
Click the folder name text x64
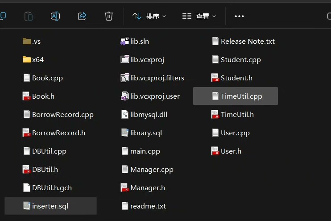pyautogui.click(x=38, y=60)
